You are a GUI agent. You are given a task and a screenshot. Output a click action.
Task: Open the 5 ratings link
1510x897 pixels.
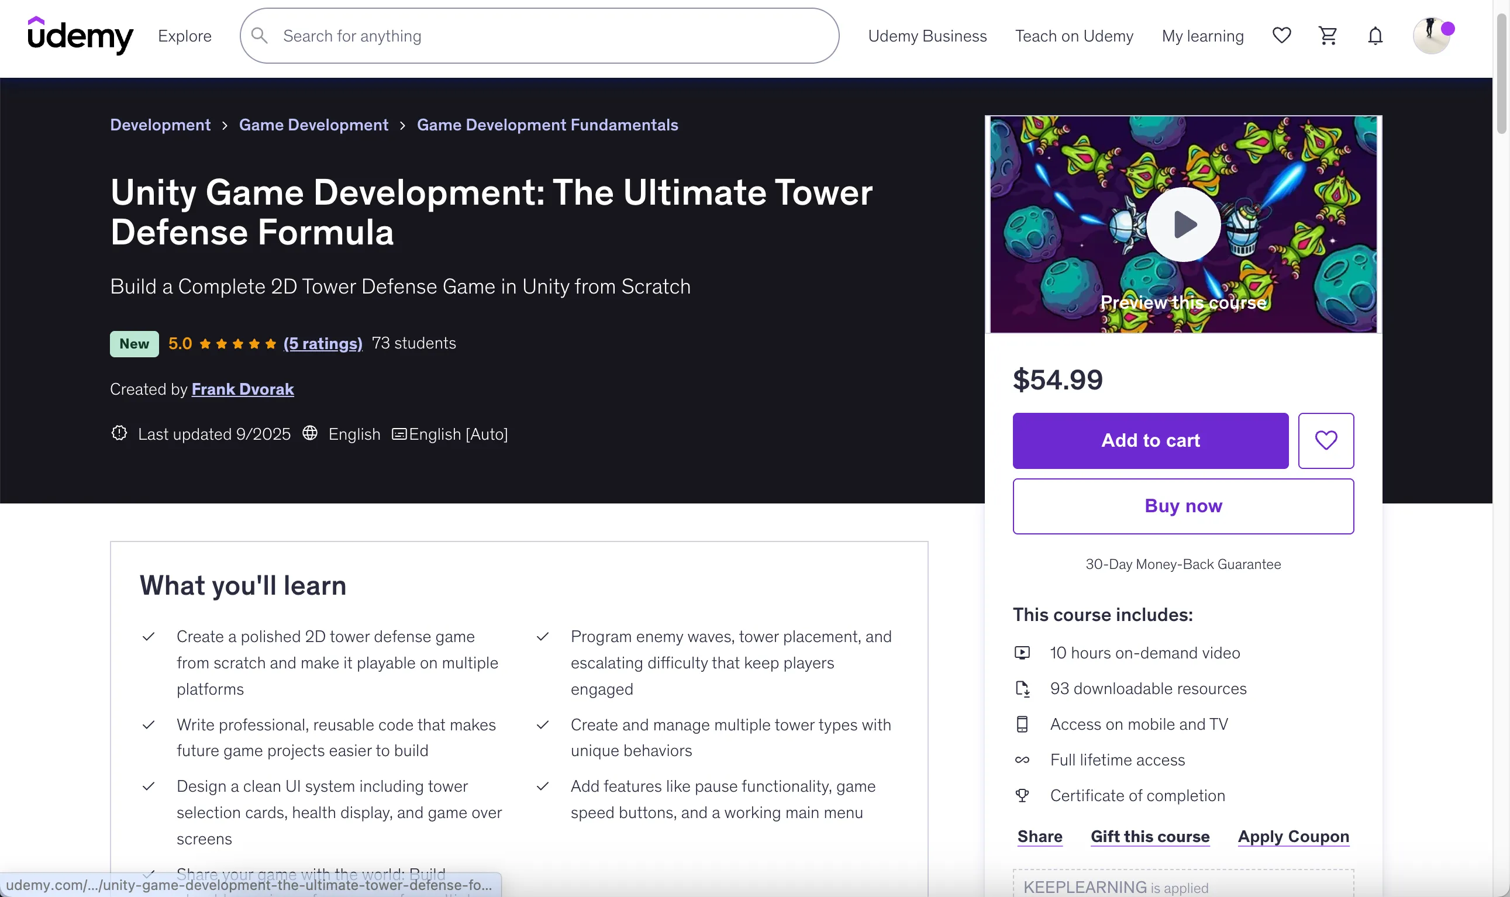coord(323,343)
